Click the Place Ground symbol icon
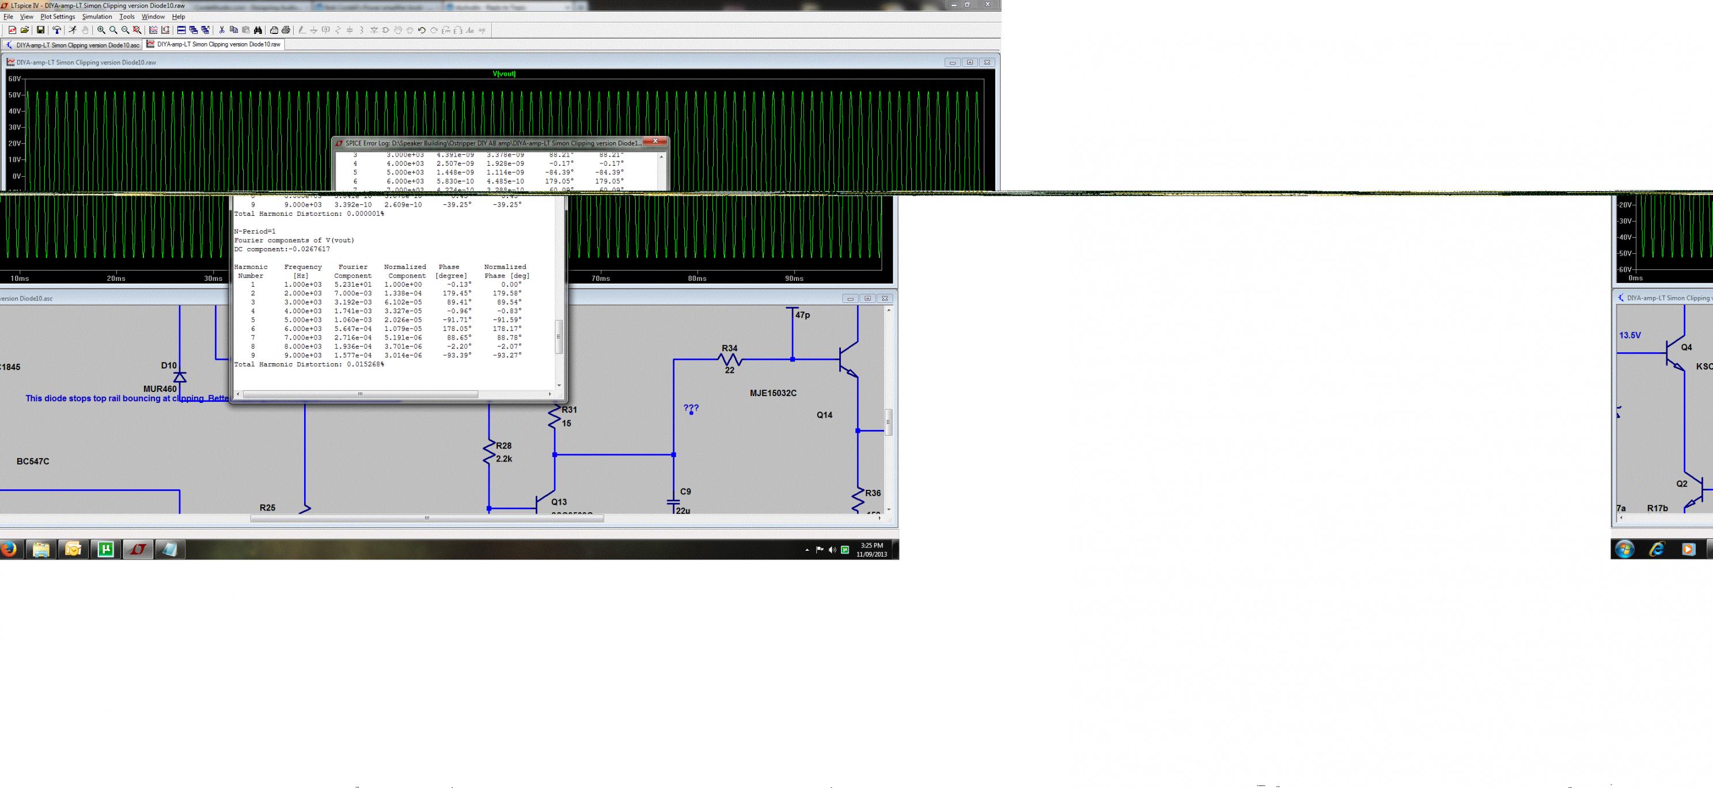The image size is (1713, 788). pos(314,30)
